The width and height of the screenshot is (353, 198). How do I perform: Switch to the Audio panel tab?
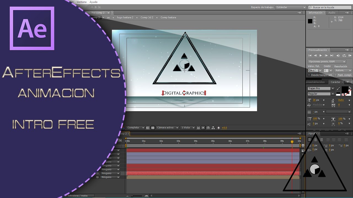[332, 13]
